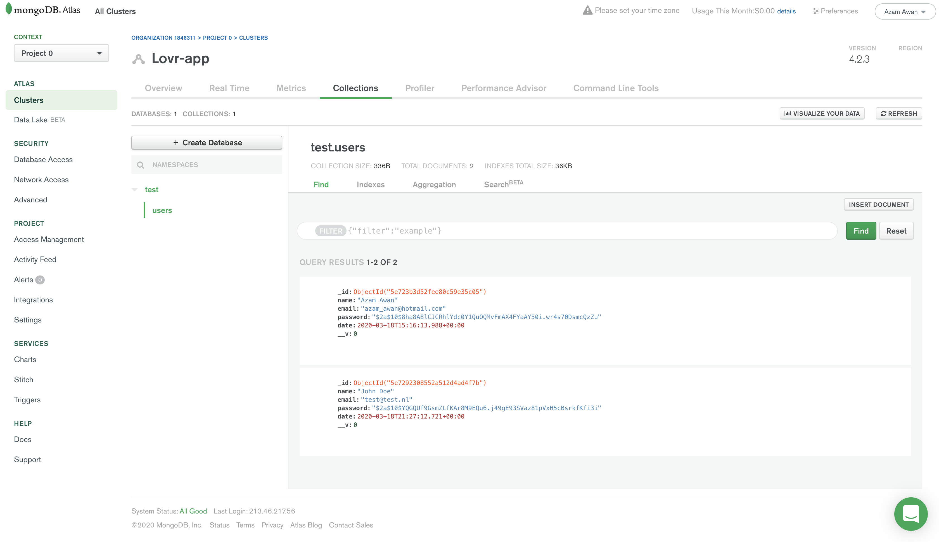Open Database Access in sidebar
939x542 pixels.
[43, 159]
